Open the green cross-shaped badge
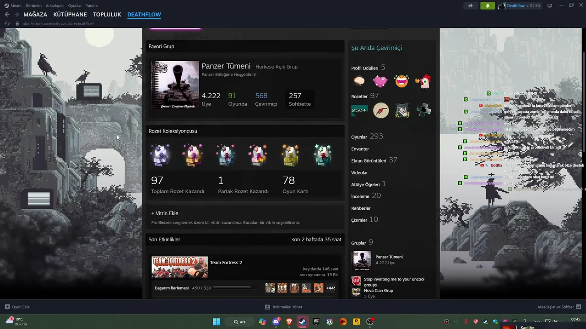 tap(423, 110)
